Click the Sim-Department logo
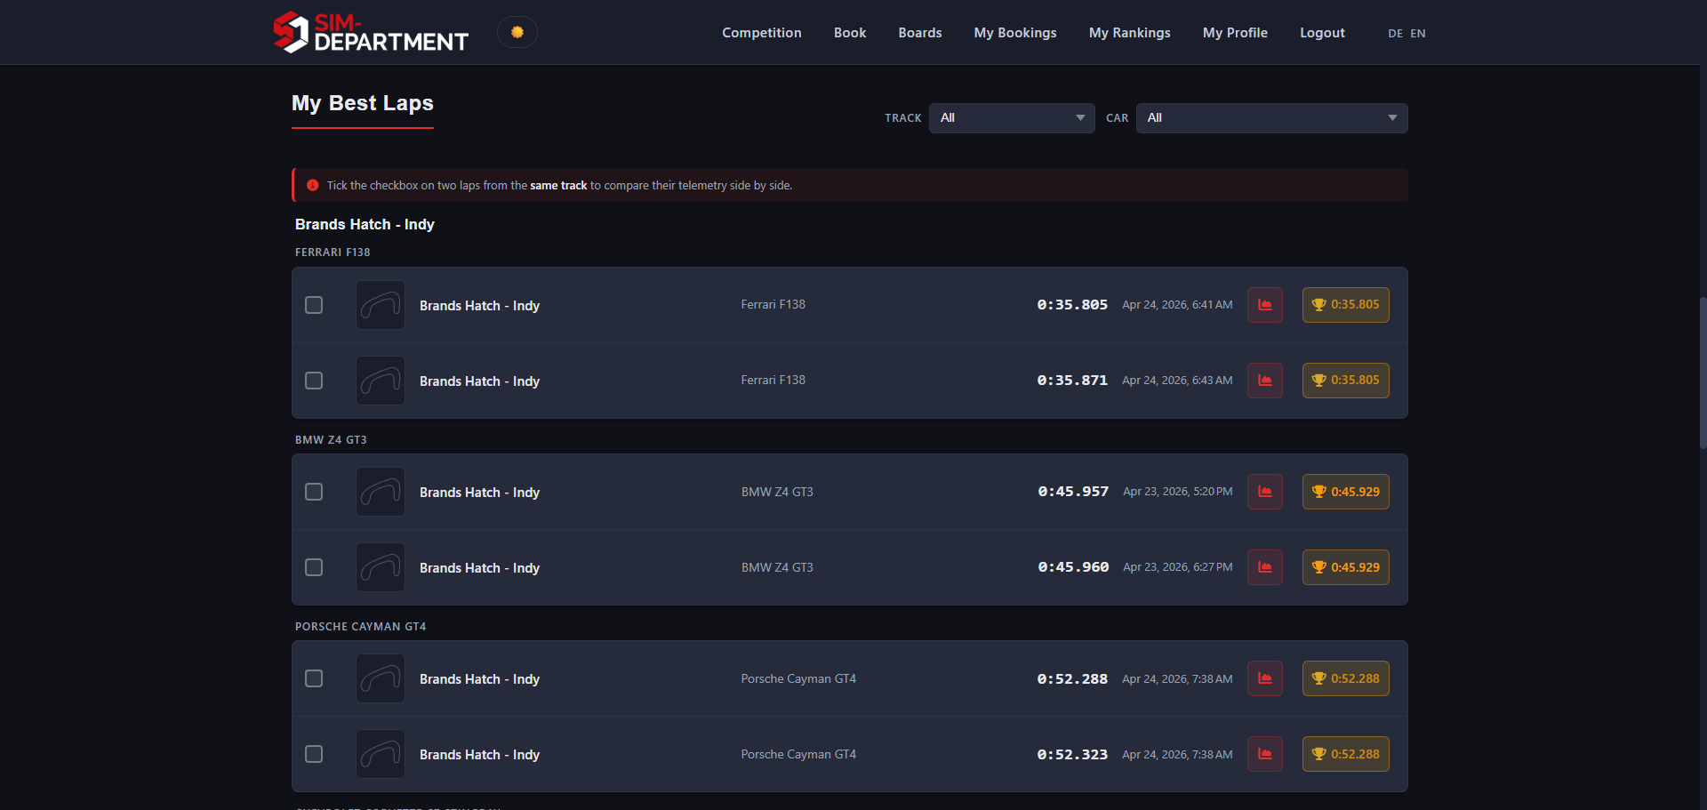 pos(371,32)
